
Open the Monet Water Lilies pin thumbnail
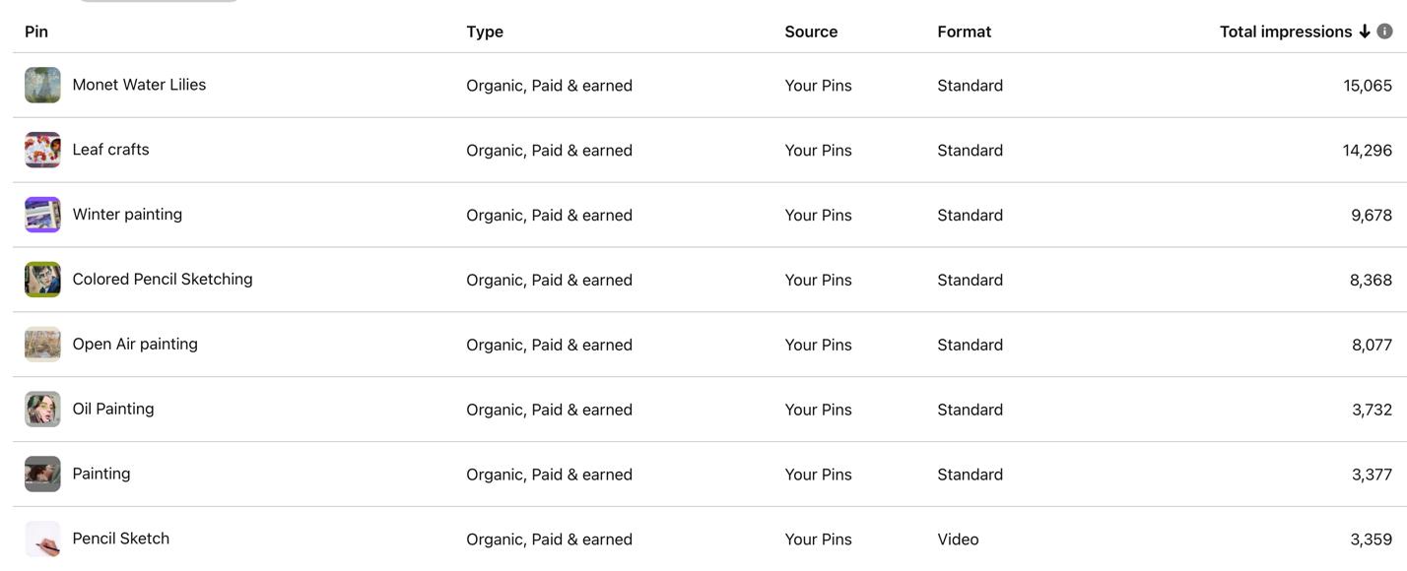[x=42, y=86]
